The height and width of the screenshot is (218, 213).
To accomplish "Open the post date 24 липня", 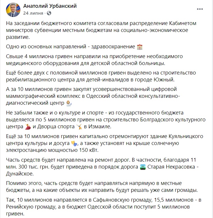I will click(x=33, y=13).
